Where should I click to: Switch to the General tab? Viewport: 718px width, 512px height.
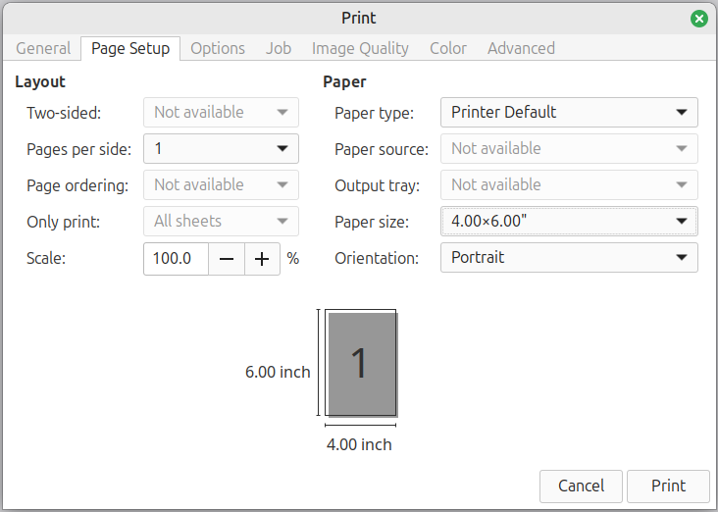click(43, 48)
